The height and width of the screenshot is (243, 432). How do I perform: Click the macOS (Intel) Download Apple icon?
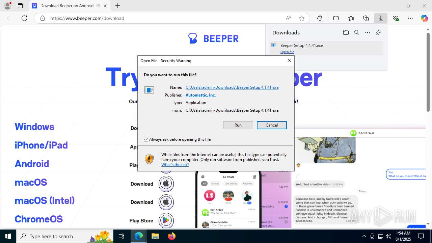coord(166,202)
